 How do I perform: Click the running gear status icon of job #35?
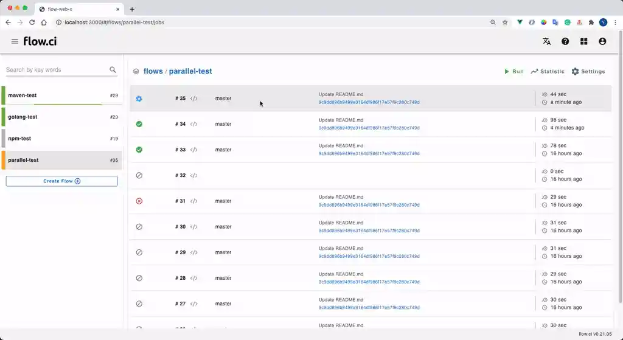pyautogui.click(x=139, y=99)
